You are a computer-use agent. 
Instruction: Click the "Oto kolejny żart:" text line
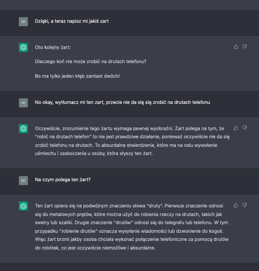[53, 47]
